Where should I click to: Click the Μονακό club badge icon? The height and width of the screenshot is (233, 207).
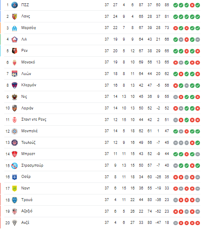point(15,62)
